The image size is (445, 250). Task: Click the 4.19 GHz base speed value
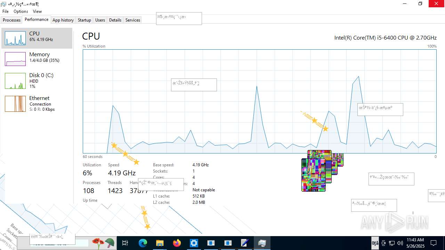tap(201, 165)
